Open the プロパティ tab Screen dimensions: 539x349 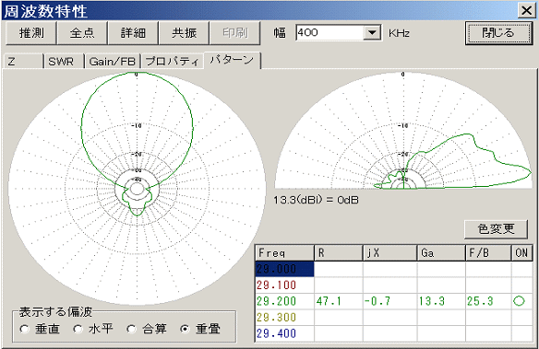click(172, 62)
